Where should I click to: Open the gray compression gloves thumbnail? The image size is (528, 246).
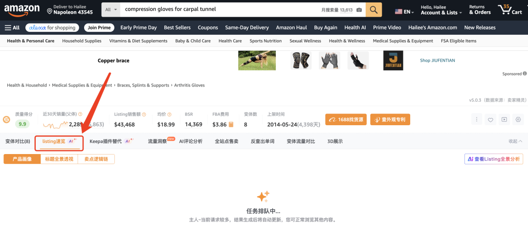(330, 60)
